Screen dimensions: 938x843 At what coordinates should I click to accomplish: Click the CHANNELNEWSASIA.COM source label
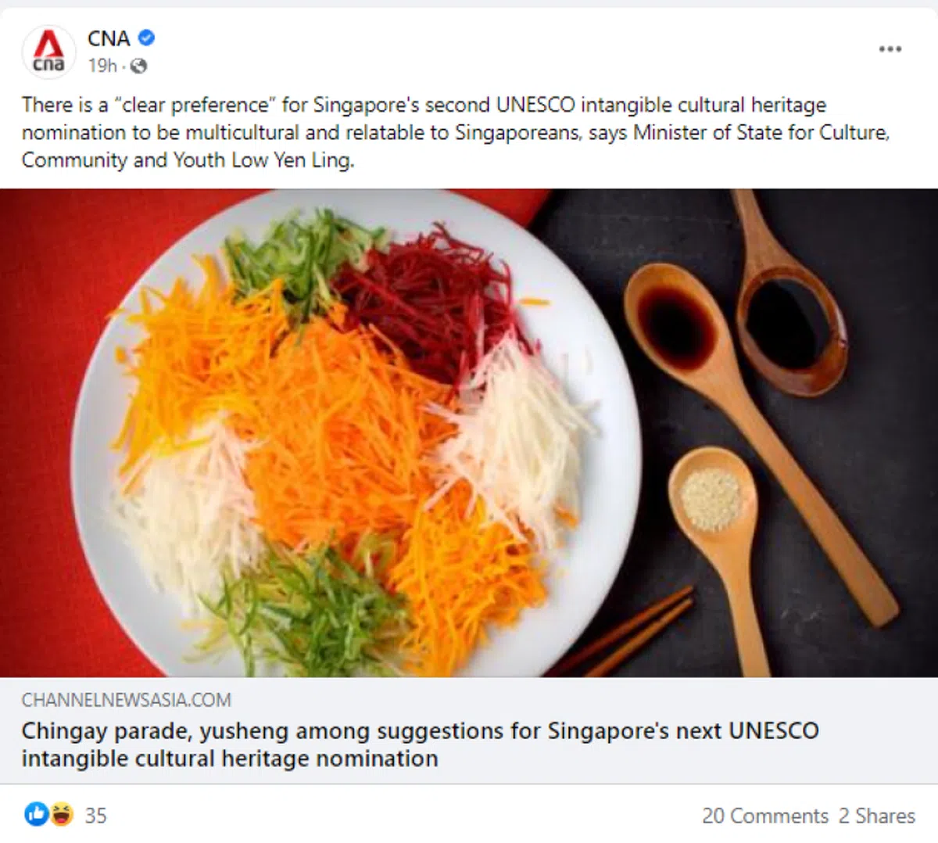pyautogui.click(x=126, y=700)
